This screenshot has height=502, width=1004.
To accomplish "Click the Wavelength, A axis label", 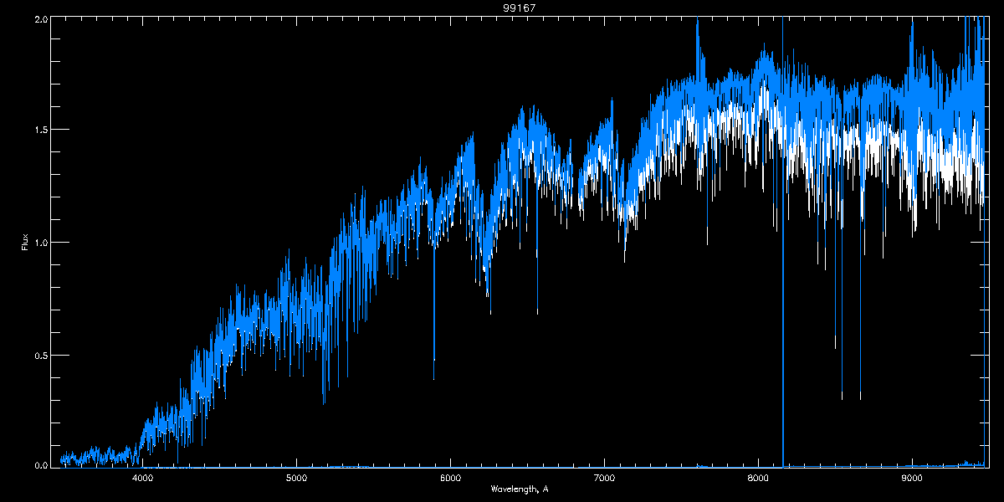I will click(x=519, y=489).
